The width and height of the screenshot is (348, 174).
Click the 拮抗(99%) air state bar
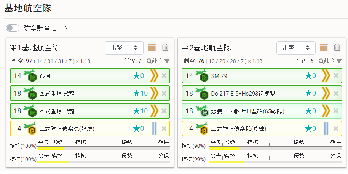click(276, 162)
